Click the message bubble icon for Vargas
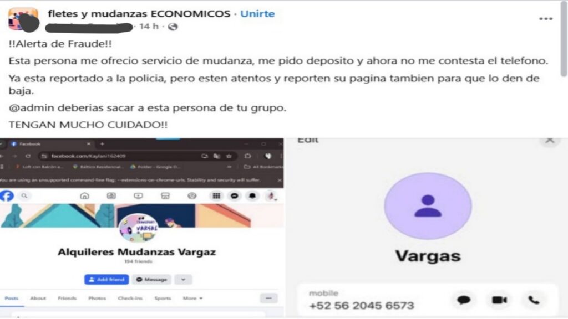The width and height of the screenshot is (568, 319). 464,300
